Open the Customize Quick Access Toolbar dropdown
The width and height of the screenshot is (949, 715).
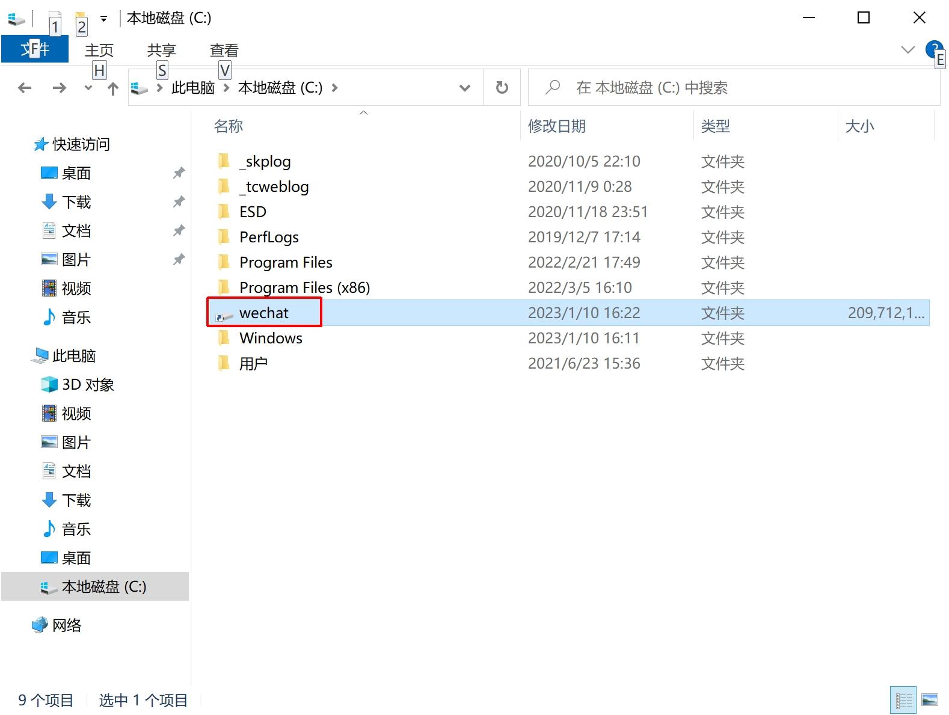click(103, 19)
